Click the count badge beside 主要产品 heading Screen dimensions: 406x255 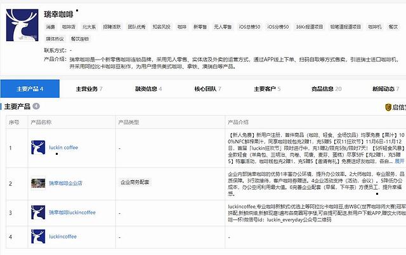click(x=36, y=106)
